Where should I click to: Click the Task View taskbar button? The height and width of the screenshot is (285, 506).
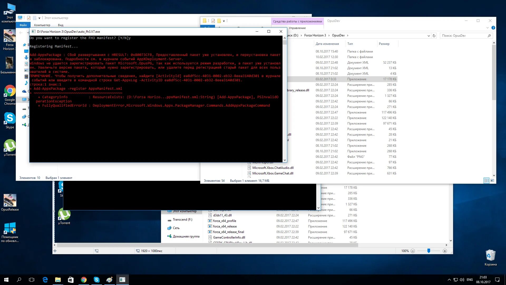coord(32,280)
